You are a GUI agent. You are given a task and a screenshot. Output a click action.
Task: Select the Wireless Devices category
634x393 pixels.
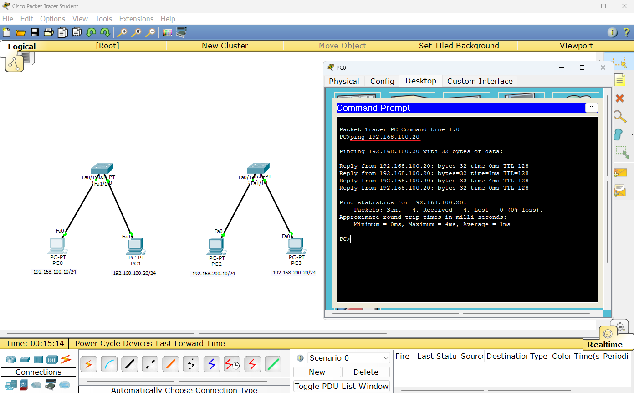pyautogui.click(x=52, y=359)
